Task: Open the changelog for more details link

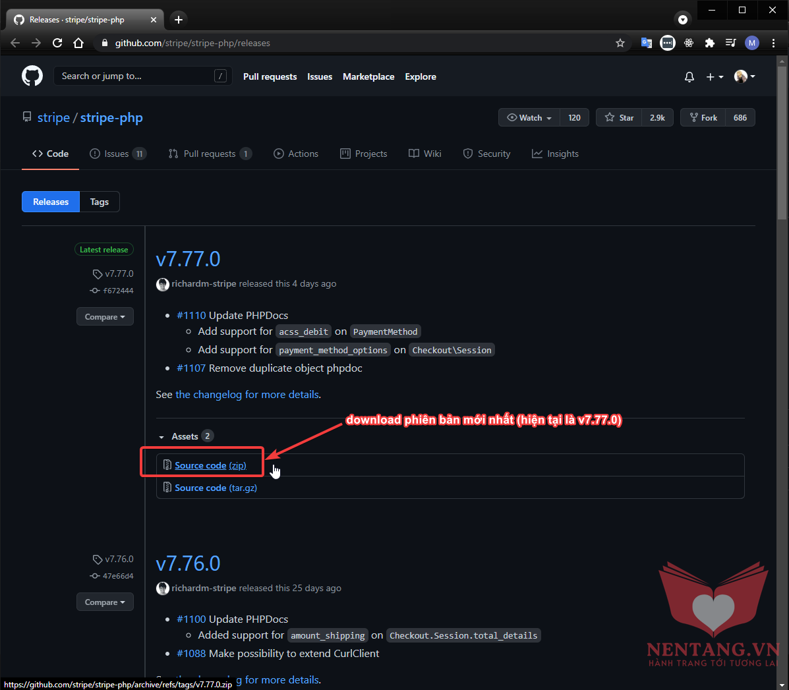Action: pos(247,395)
